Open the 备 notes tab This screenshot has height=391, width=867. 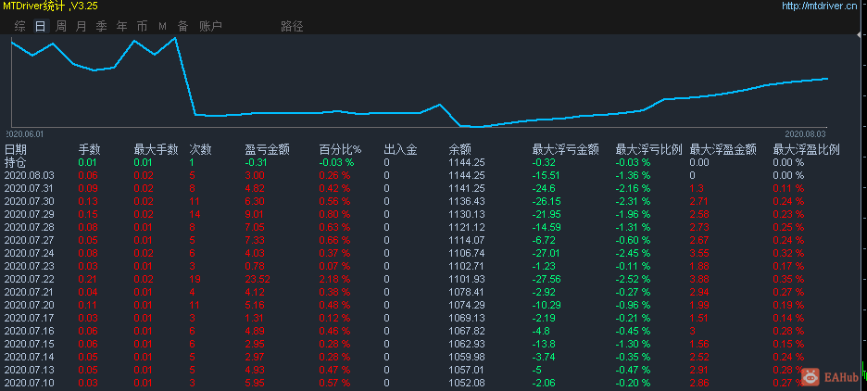coord(183,26)
